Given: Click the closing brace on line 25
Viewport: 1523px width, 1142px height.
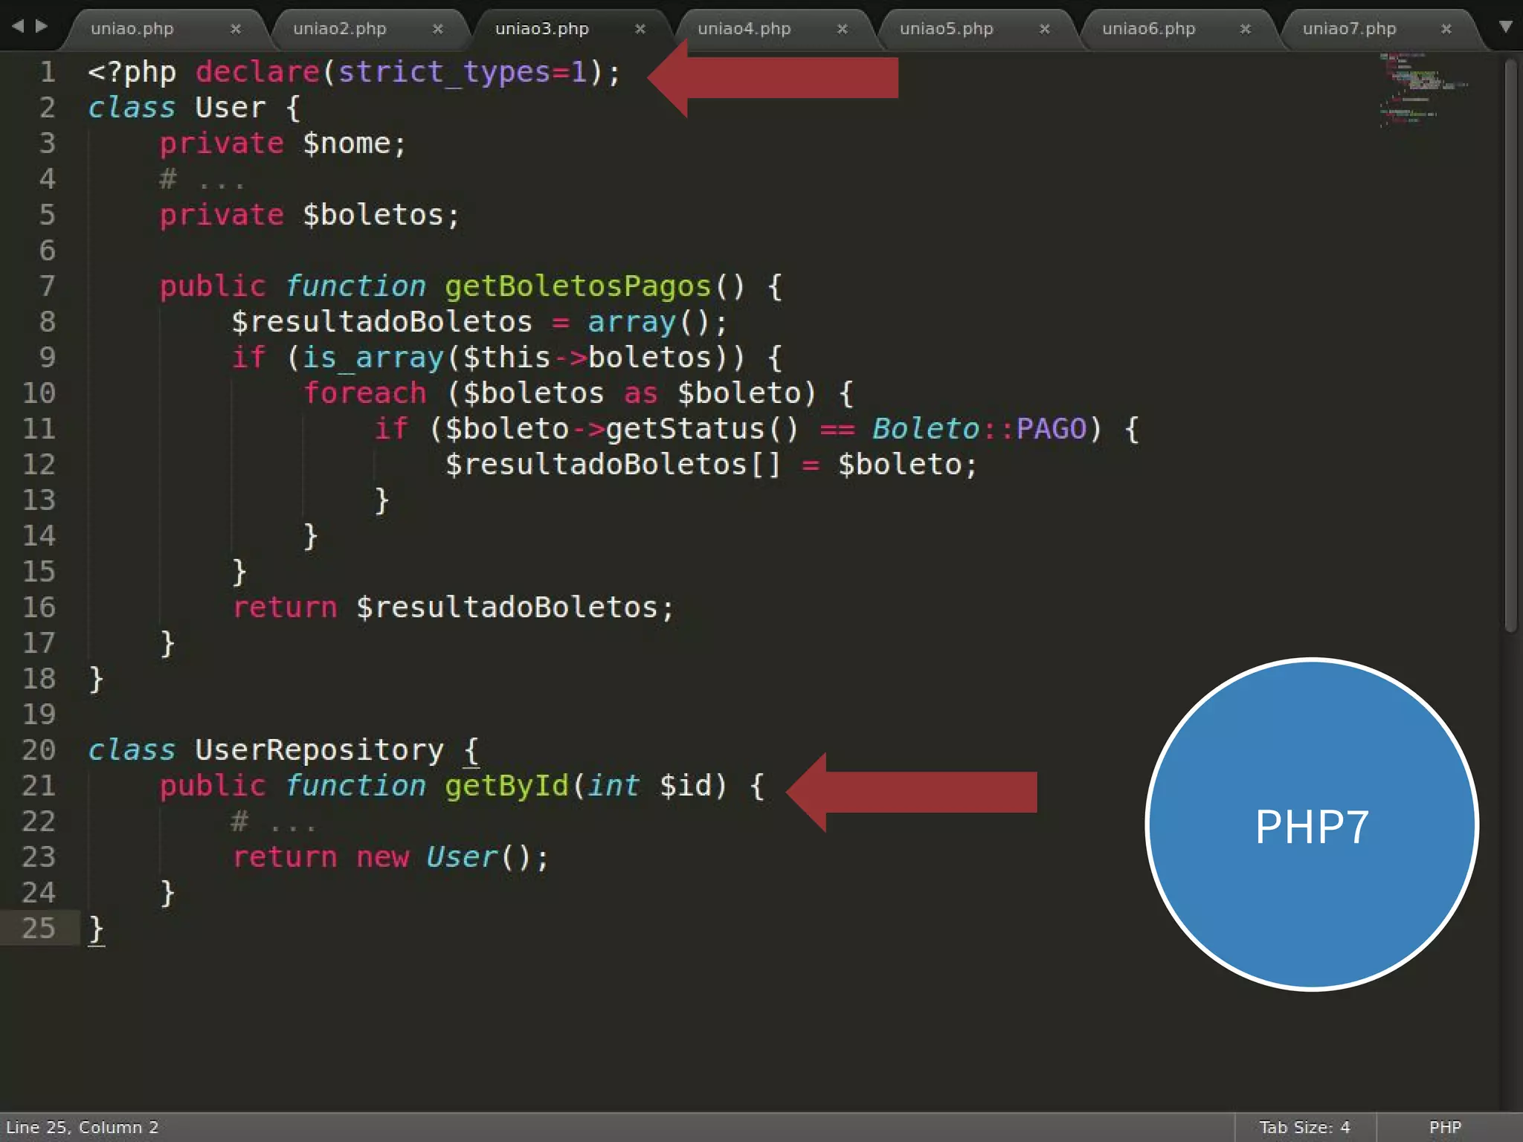Looking at the screenshot, I should (x=96, y=929).
